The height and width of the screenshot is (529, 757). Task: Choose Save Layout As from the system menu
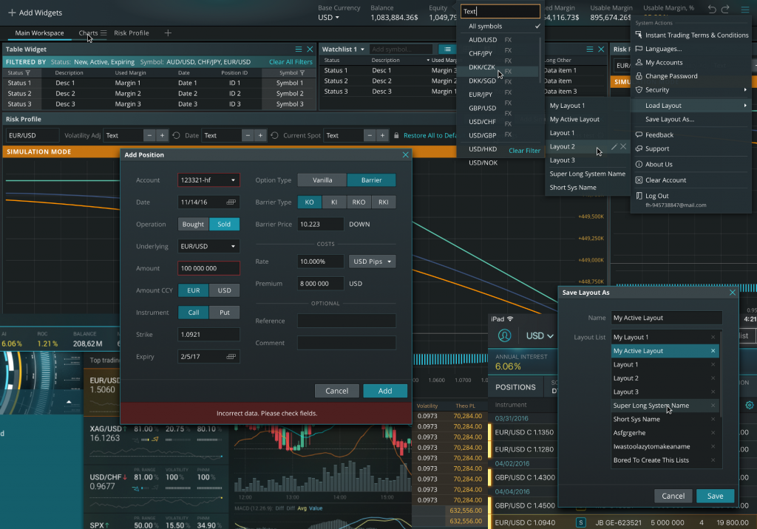point(670,119)
